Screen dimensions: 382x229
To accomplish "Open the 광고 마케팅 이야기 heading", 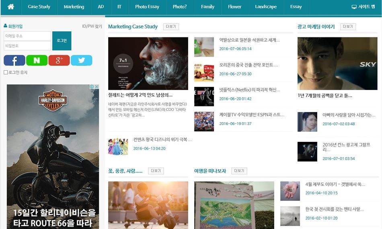I will coord(316,27).
